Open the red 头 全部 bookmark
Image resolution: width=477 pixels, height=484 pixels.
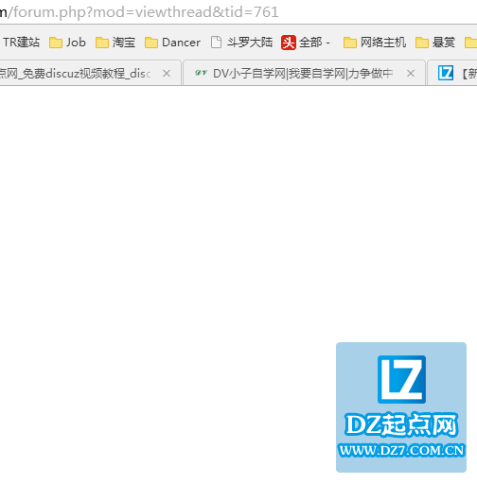306,43
